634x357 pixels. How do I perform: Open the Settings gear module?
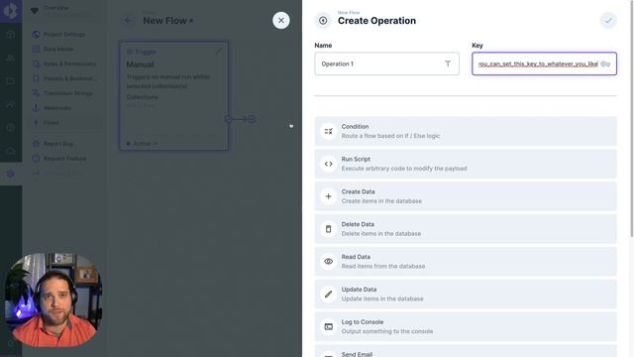(11, 174)
